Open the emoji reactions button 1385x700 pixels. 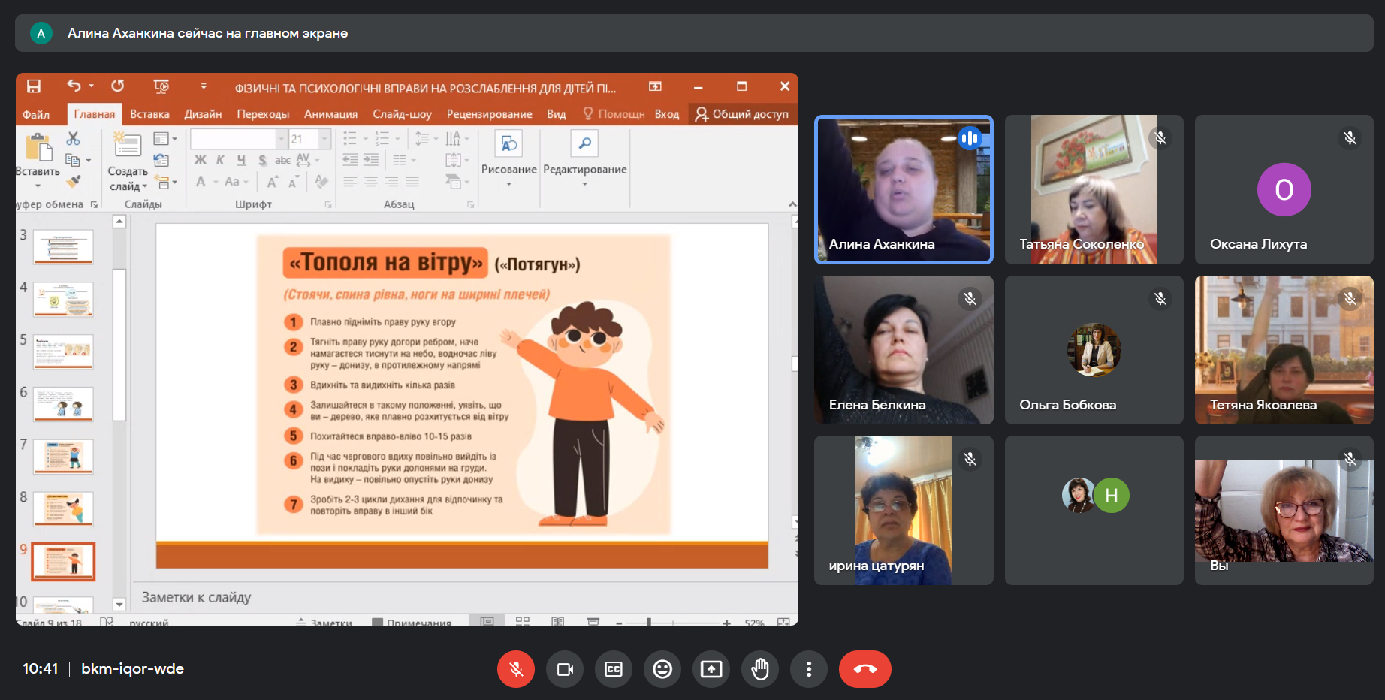[x=662, y=669]
